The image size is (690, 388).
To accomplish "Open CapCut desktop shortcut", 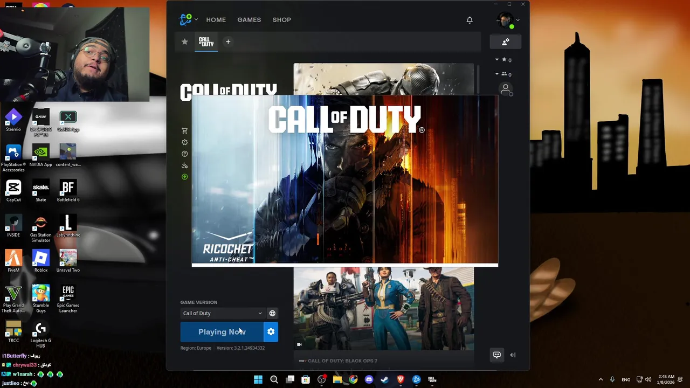I will pos(13,191).
